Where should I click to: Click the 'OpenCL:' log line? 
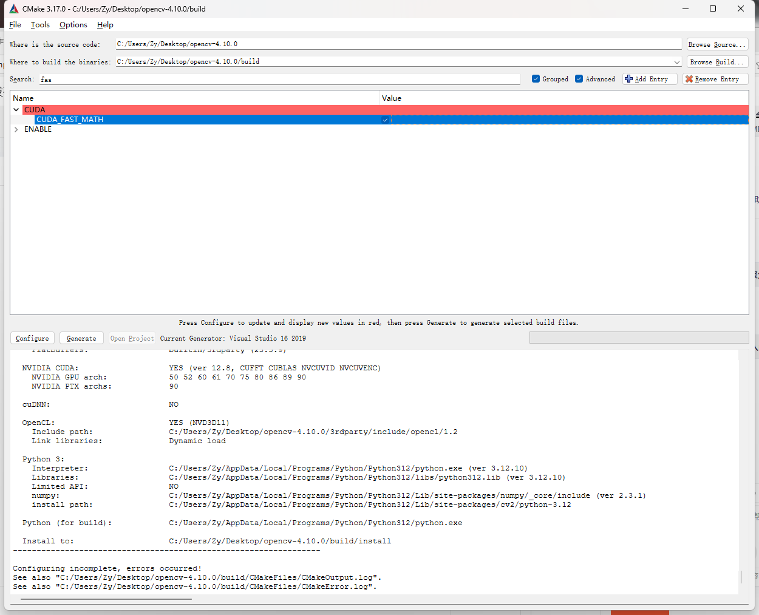(x=126, y=423)
